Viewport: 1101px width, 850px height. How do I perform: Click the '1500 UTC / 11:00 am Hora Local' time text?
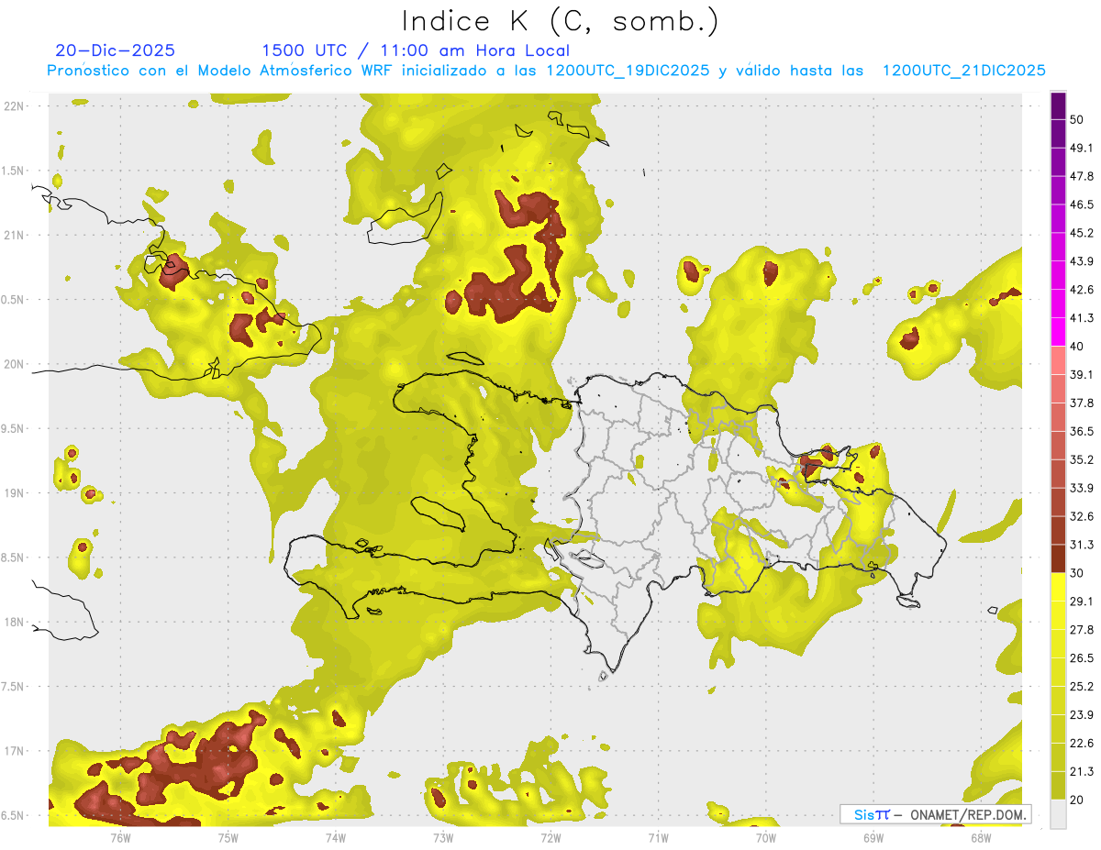(416, 50)
